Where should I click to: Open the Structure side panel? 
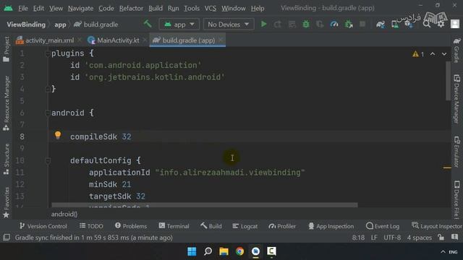6,159
